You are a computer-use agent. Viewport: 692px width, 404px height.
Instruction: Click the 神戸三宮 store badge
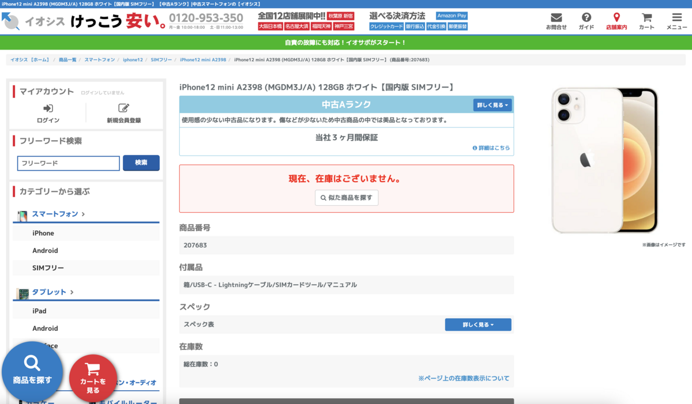pos(343,27)
